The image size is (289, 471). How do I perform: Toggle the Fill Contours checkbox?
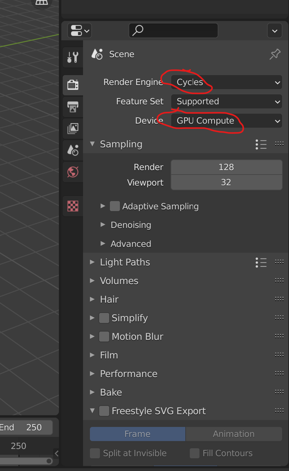pyautogui.click(x=195, y=453)
